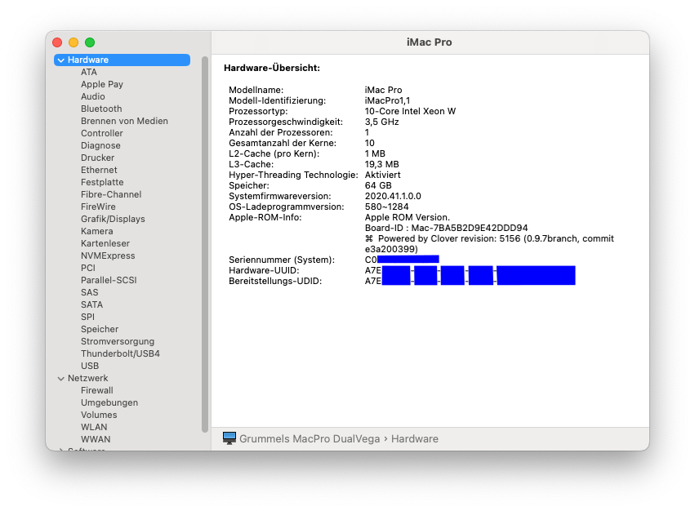
Task: Collapse the Hardware section chevron
Action: point(61,60)
